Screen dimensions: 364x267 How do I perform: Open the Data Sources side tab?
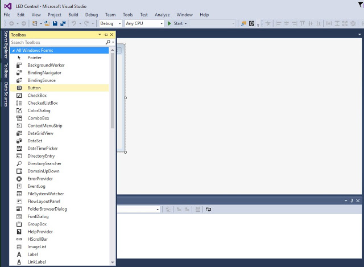(6, 95)
